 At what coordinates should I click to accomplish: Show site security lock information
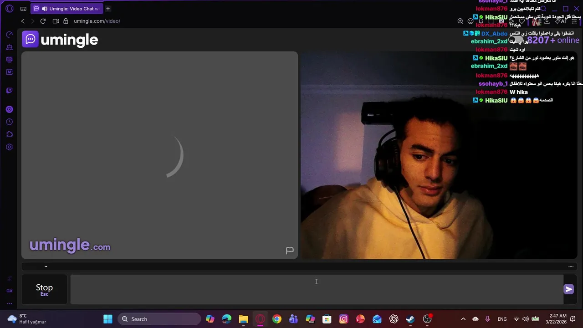(x=66, y=21)
